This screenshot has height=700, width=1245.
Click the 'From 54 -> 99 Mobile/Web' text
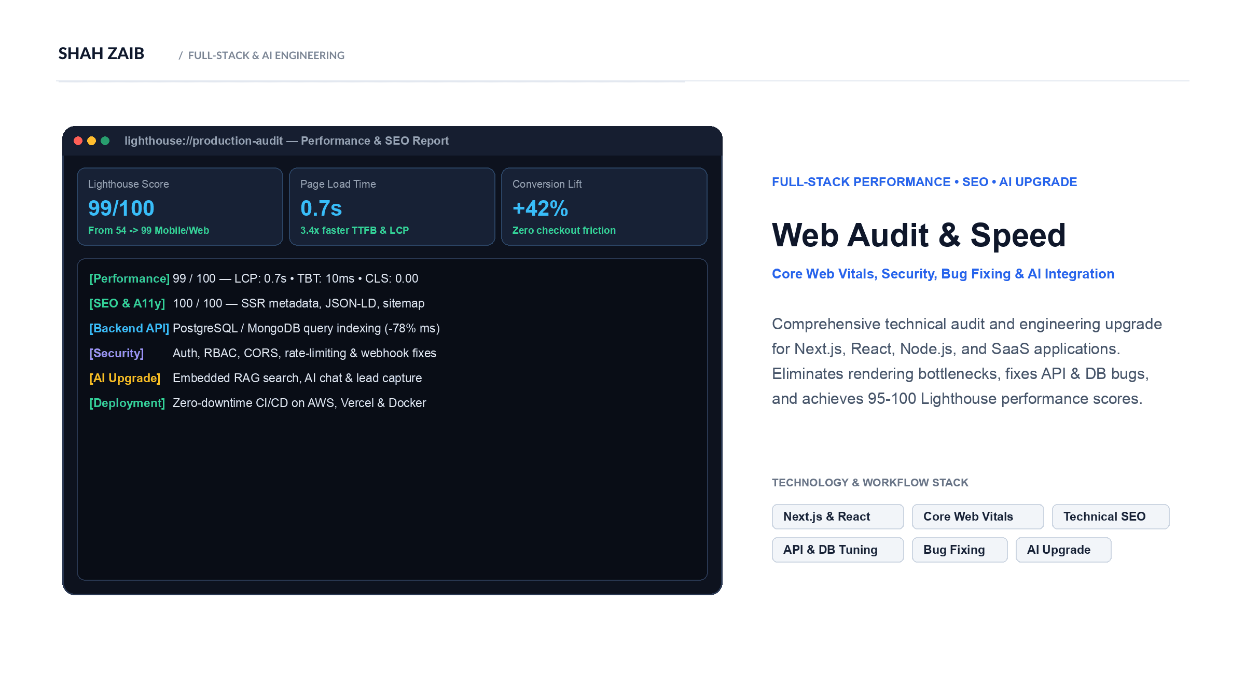148,230
